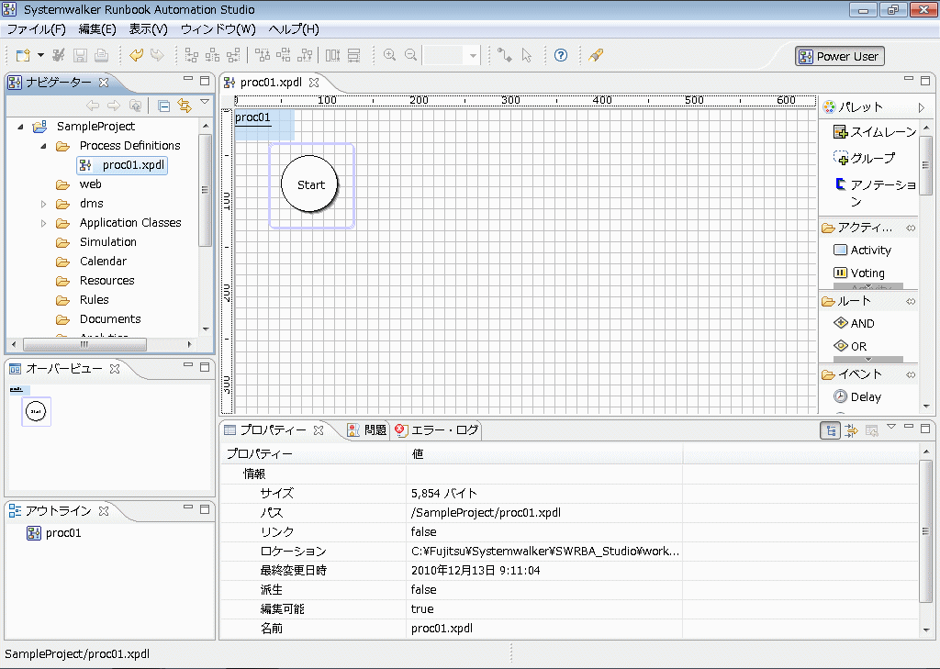Viewport: 940px width, 669px height.
Task: Click the Redo arrow toolbar icon
Action: (157, 55)
